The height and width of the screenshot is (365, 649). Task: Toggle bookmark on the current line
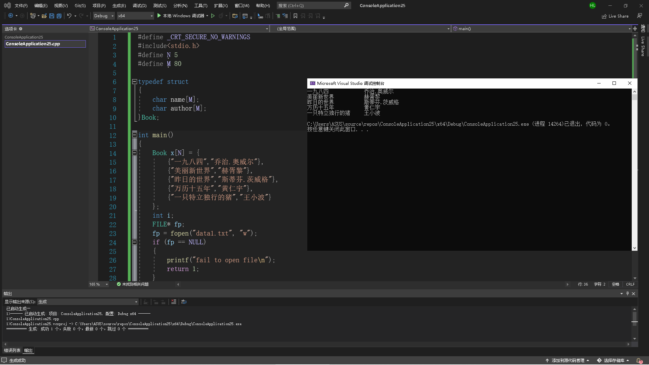point(295,16)
